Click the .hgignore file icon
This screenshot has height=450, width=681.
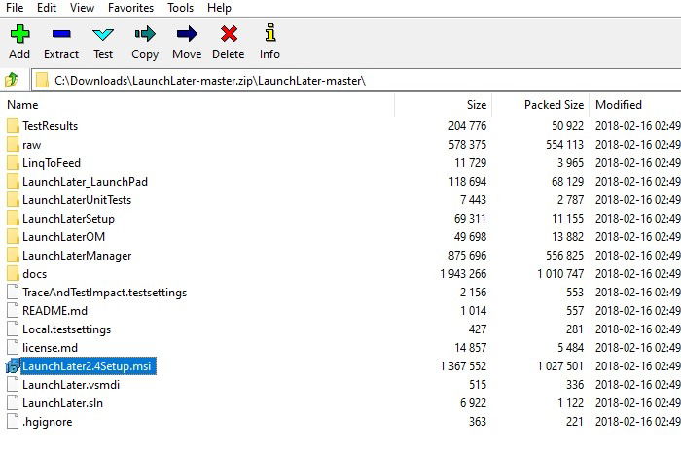point(13,421)
